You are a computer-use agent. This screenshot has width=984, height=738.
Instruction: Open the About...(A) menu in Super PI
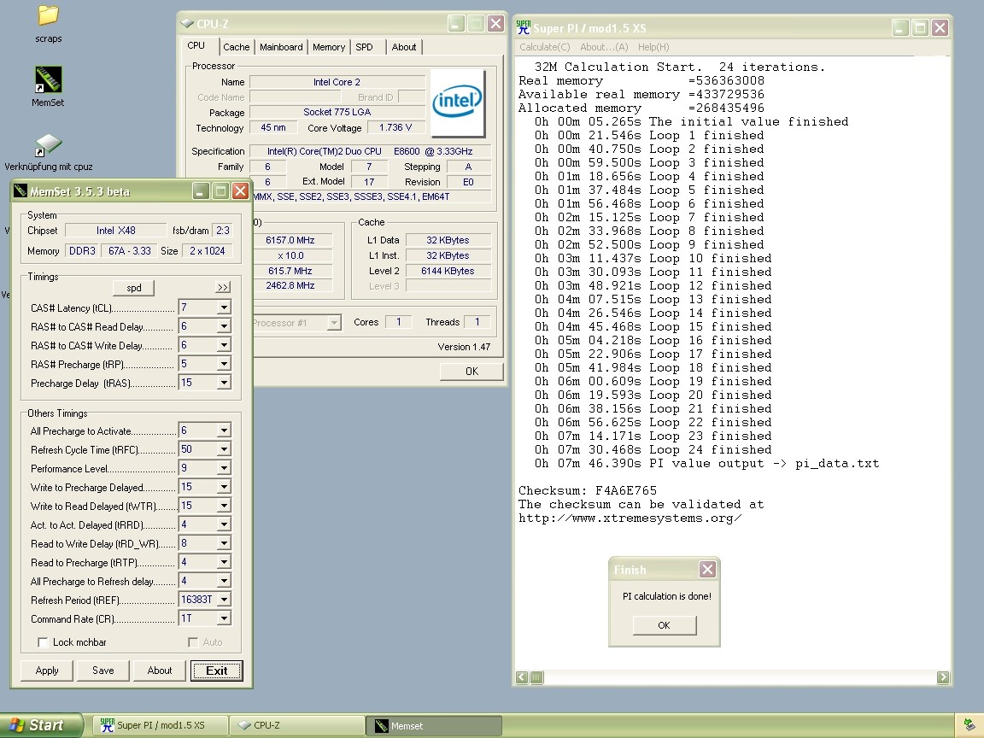point(604,47)
